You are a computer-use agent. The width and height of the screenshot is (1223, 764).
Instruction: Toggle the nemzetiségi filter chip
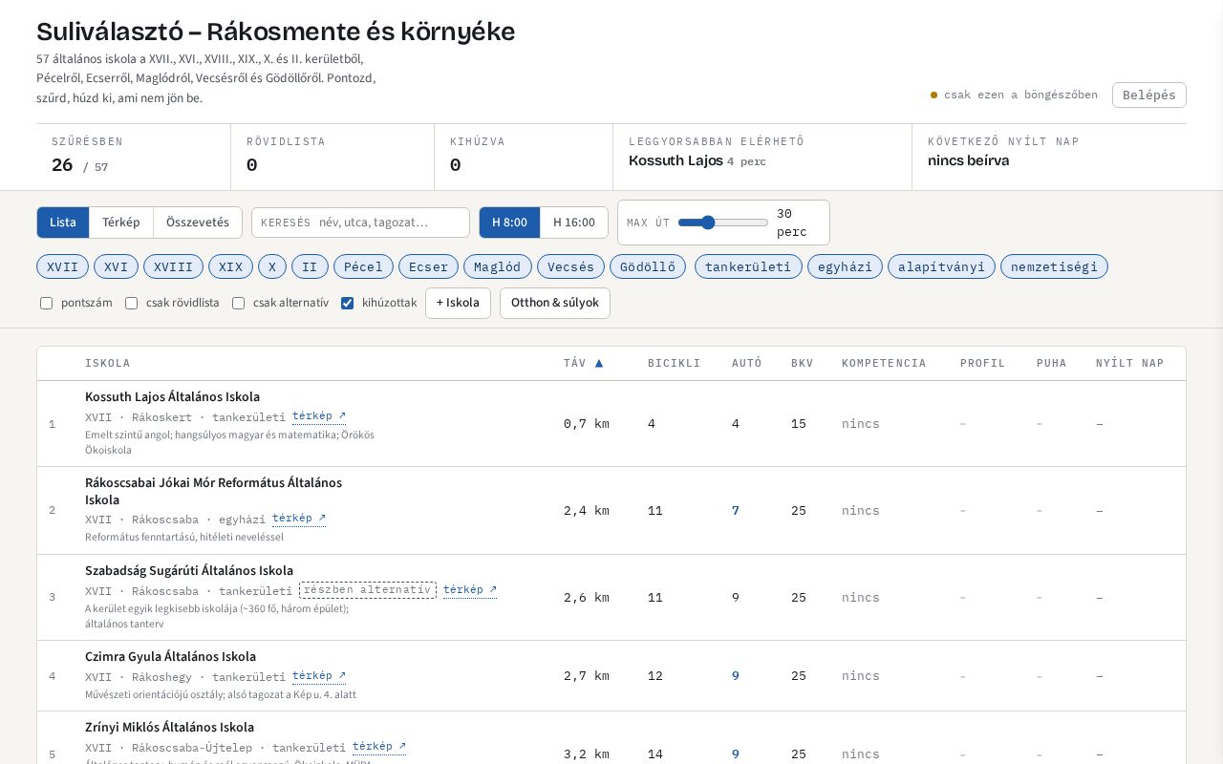[1054, 266]
